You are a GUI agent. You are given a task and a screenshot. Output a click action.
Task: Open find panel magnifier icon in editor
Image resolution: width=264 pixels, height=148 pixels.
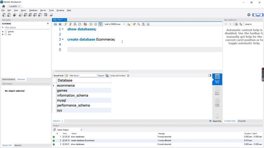139,24
